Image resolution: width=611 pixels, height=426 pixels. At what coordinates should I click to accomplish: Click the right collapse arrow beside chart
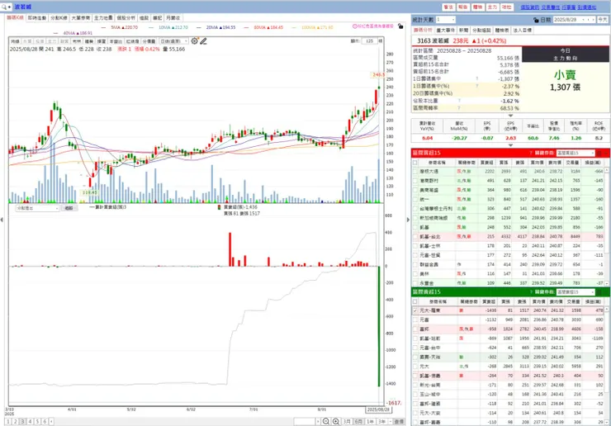point(408,220)
